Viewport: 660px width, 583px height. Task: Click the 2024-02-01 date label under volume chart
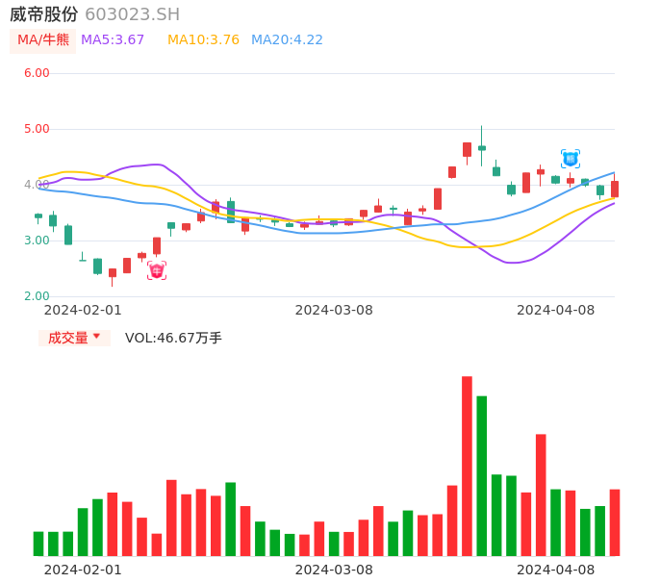pyautogui.click(x=83, y=570)
